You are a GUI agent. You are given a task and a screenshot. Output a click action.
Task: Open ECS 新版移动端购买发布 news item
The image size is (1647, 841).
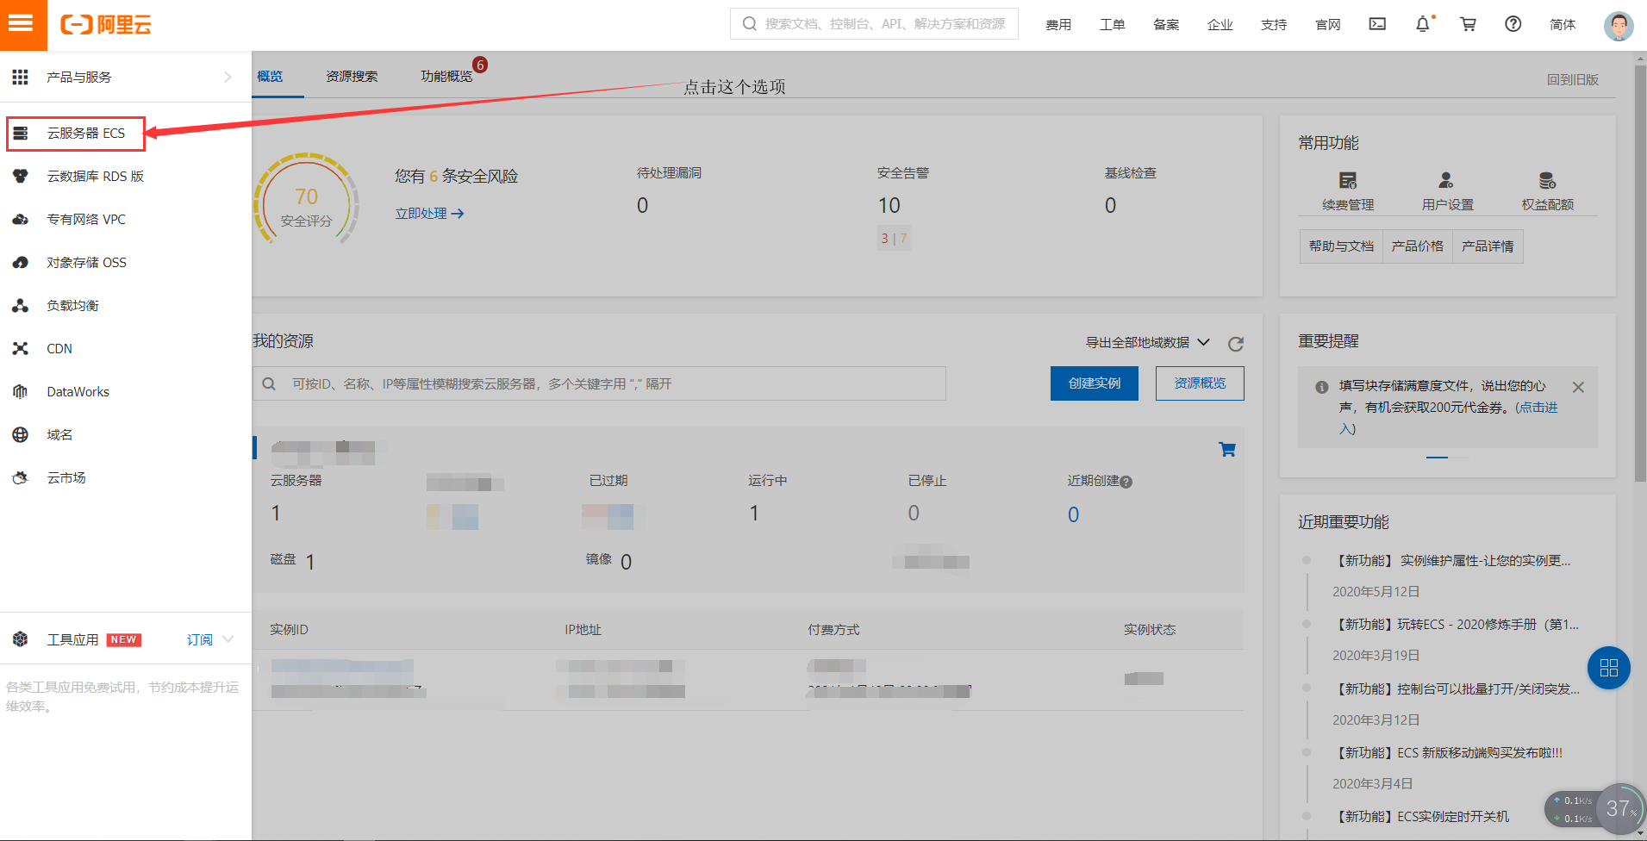[1449, 752]
